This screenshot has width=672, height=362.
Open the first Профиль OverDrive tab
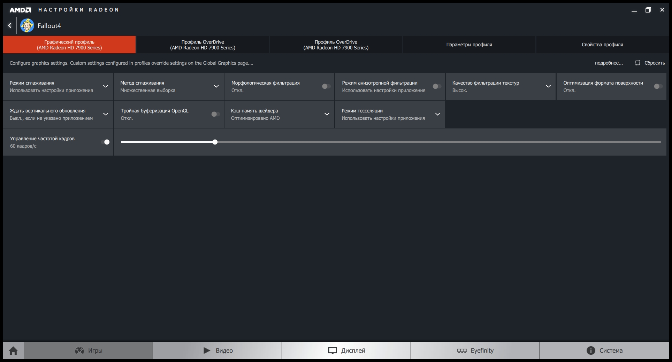pyautogui.click(x=203, y=45)
